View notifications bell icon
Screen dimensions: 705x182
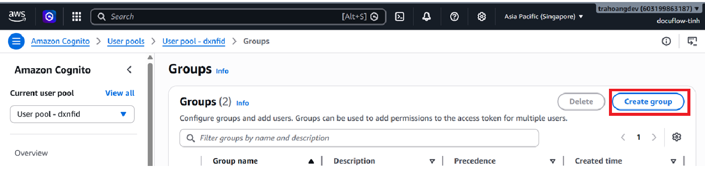point(427,17)
